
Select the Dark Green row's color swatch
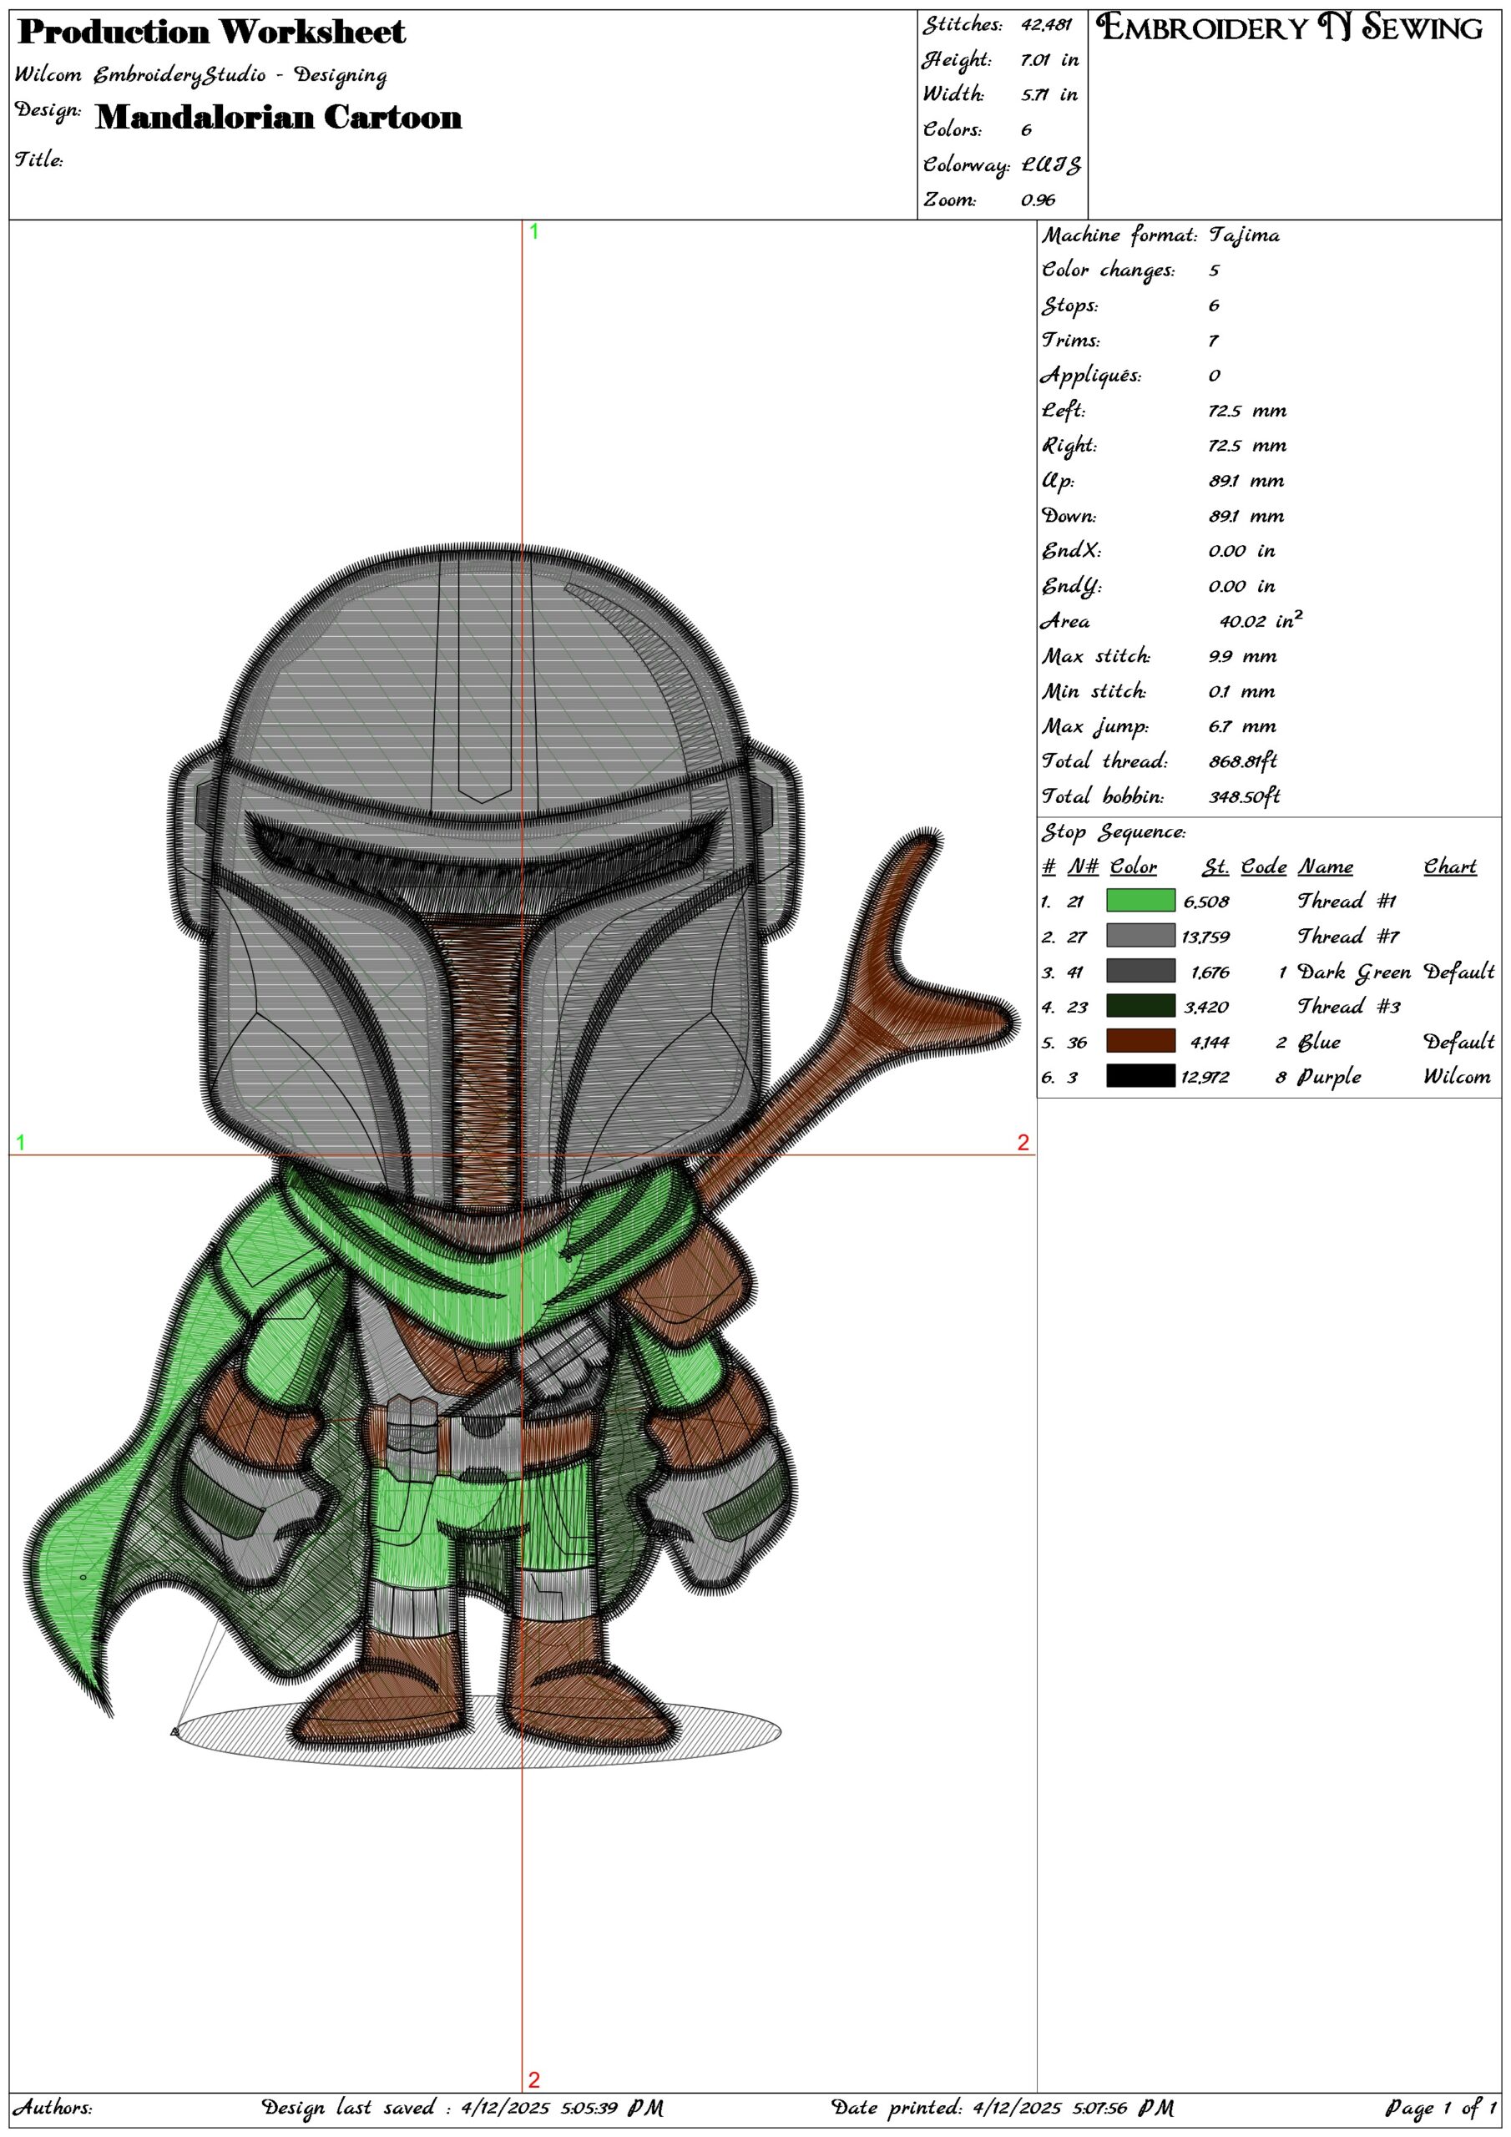pyautogui.click(x=1140, y=971)
